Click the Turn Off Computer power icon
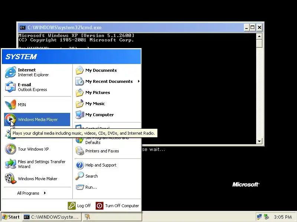297x222 pixels. click(x=99, y=206)
